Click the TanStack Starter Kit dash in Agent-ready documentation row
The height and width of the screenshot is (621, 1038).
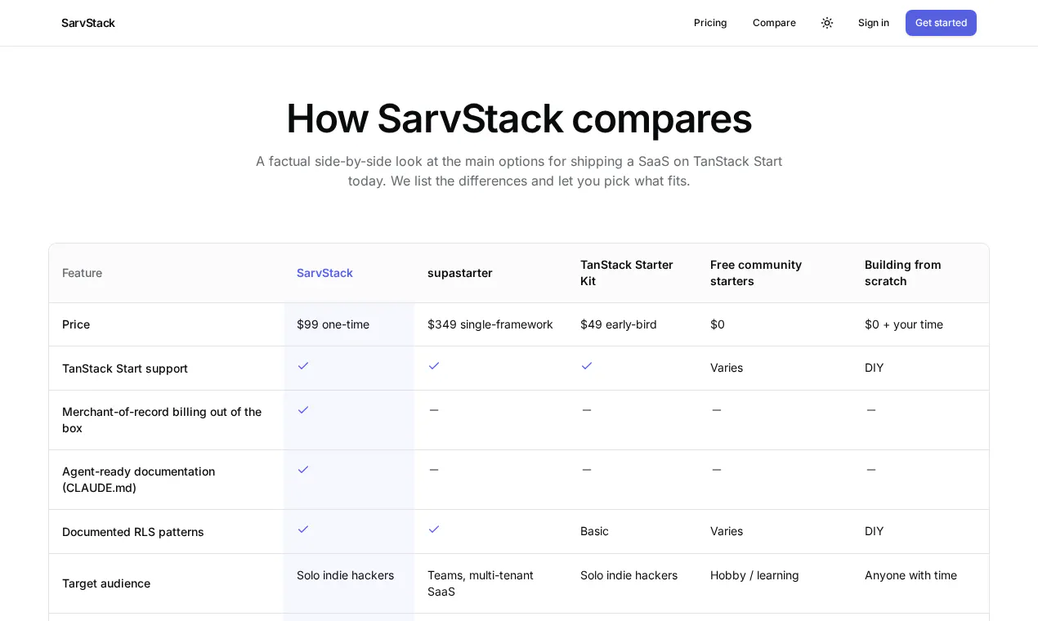(587, 469)
